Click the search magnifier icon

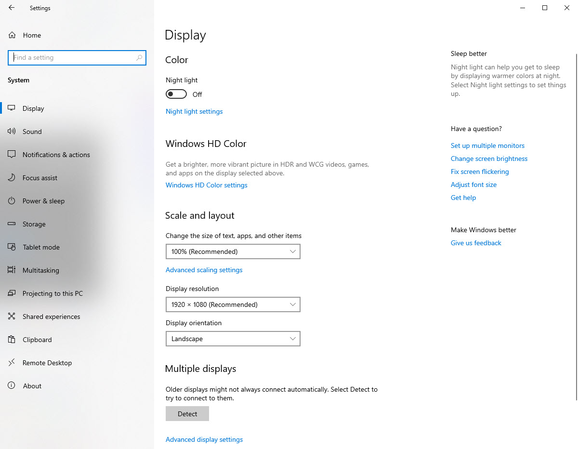tap(139, 57)
